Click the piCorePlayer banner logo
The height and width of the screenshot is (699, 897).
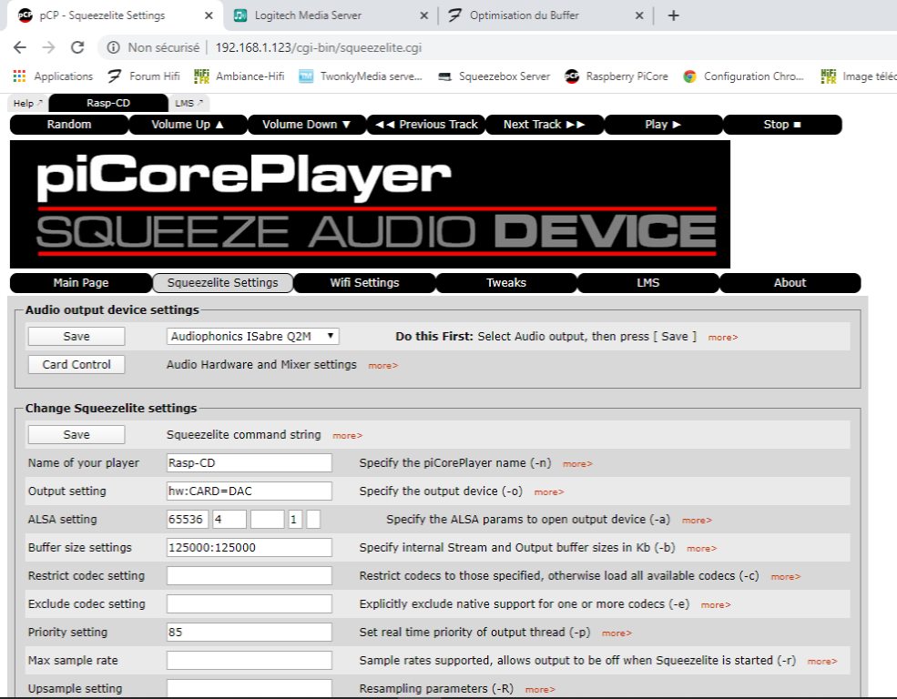coord(370,204)
